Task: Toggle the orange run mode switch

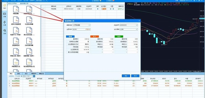Action: [x=104, y=9]
